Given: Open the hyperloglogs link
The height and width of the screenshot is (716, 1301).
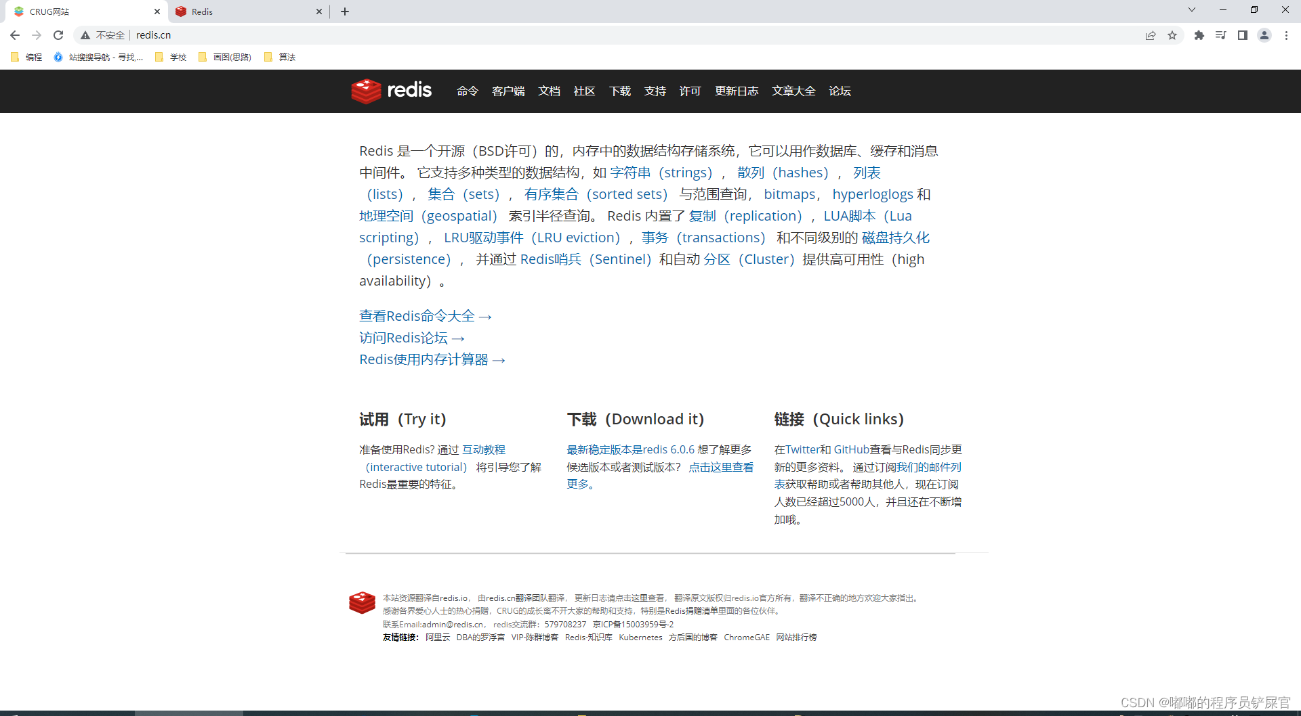Looking at the screenshot, I should pyautogui.click(x=873, y=194).
